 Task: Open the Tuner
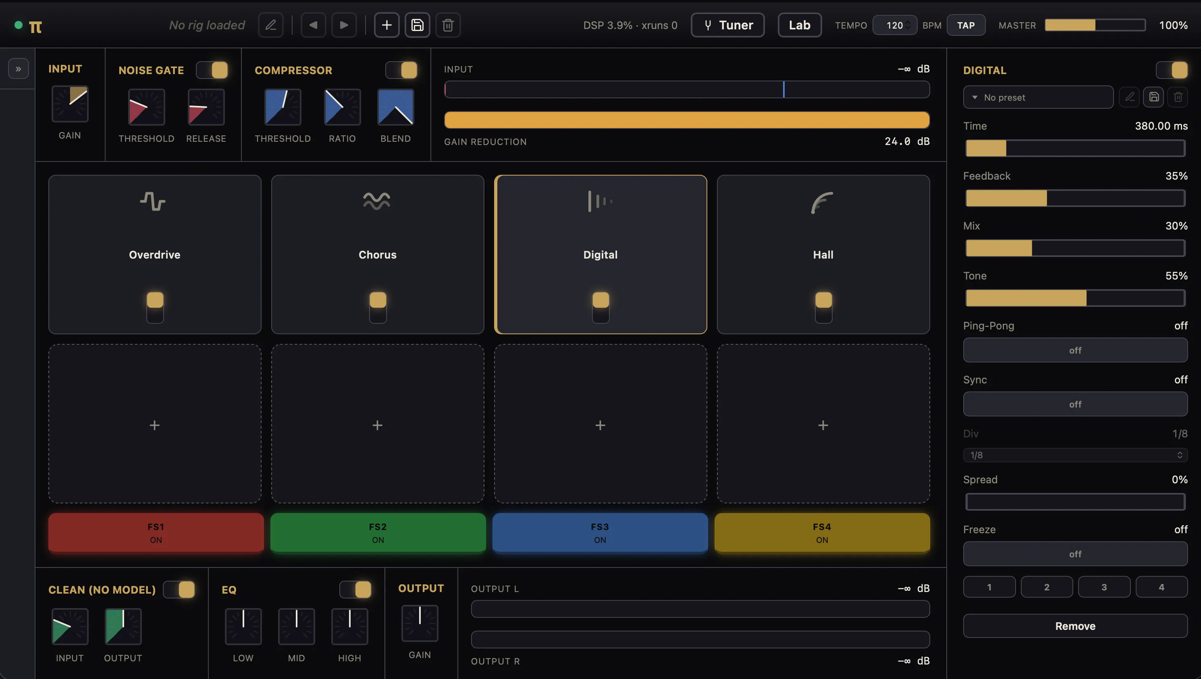[x=727, y=25]
